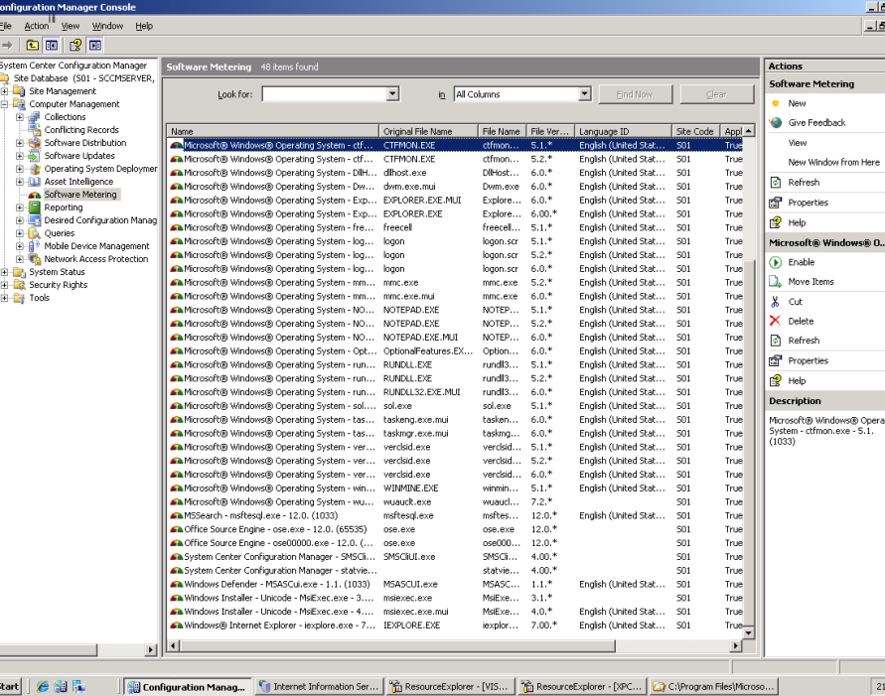885x696 pixels.
Task: Expand the Tools node
Action: pyautogui.click(x=5, y=298)
